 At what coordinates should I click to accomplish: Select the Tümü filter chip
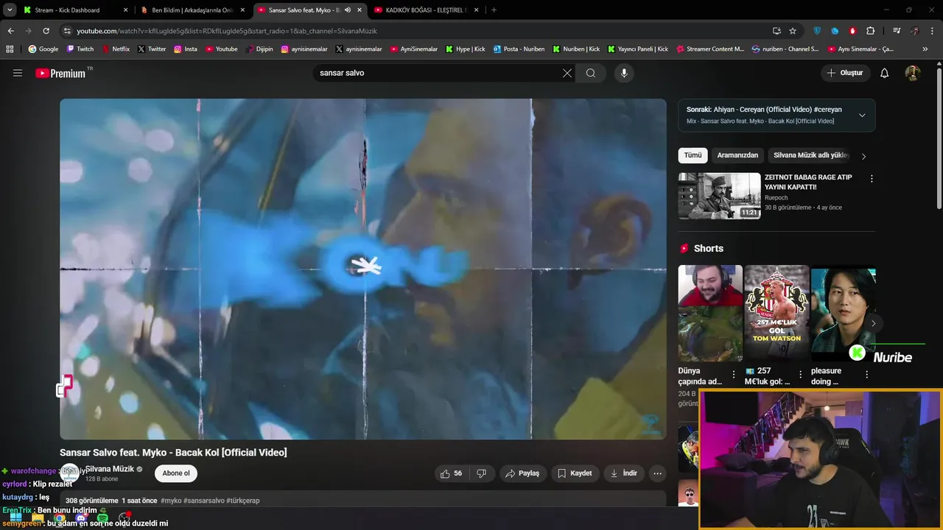(693, 155)
